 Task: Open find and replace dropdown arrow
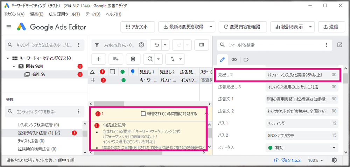click(158, 59)
